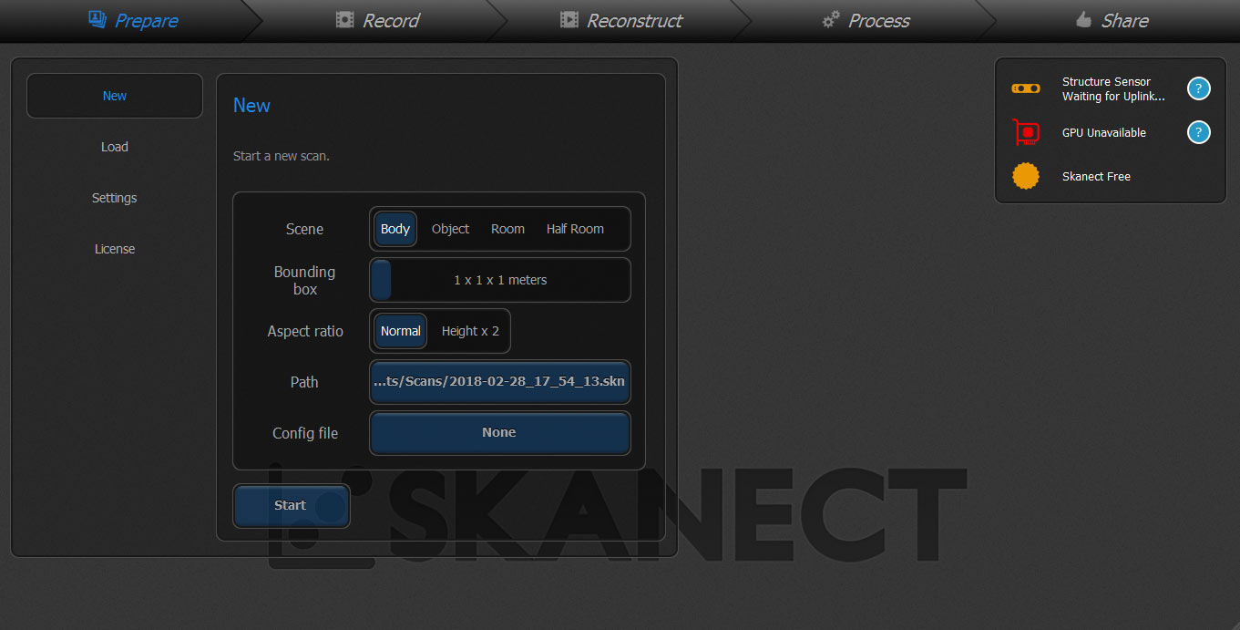Screen dimensions: 1240x630
Task: Click the Process tab gears icon
Action: (x=831, y=20)
